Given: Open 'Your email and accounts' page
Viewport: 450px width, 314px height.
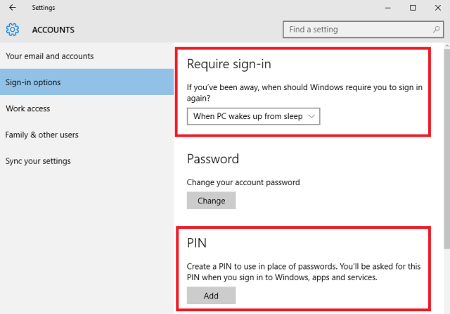Looking at the screenshot, I should pos(49,56).
